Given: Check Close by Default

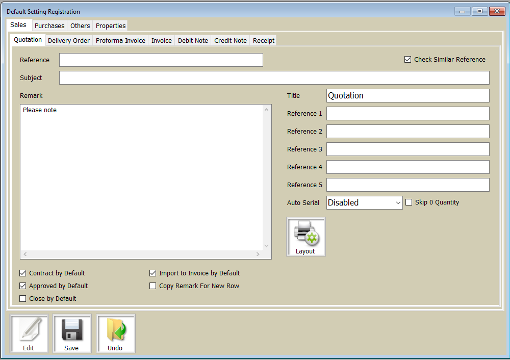Looking at the screenshot, I should coord(23,298).
